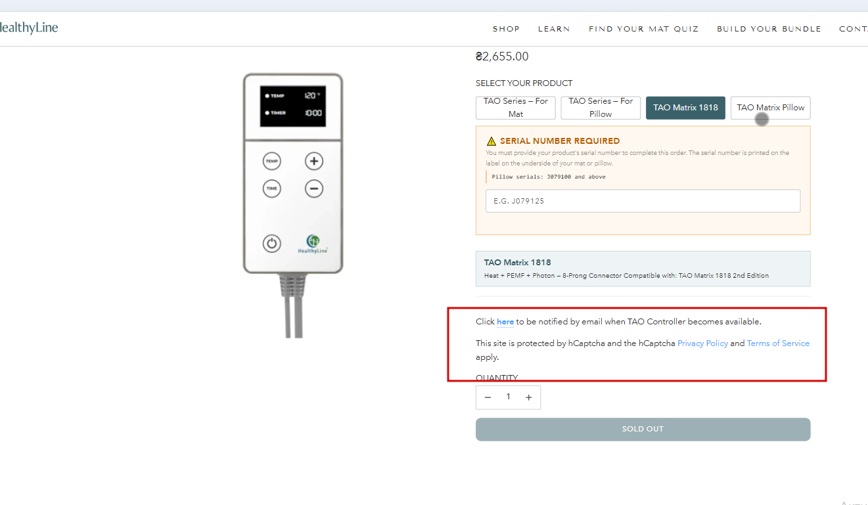Increase quantity with the plus button
The height and width of the screenshot is (505, 868).
click(x=528, y=397)
